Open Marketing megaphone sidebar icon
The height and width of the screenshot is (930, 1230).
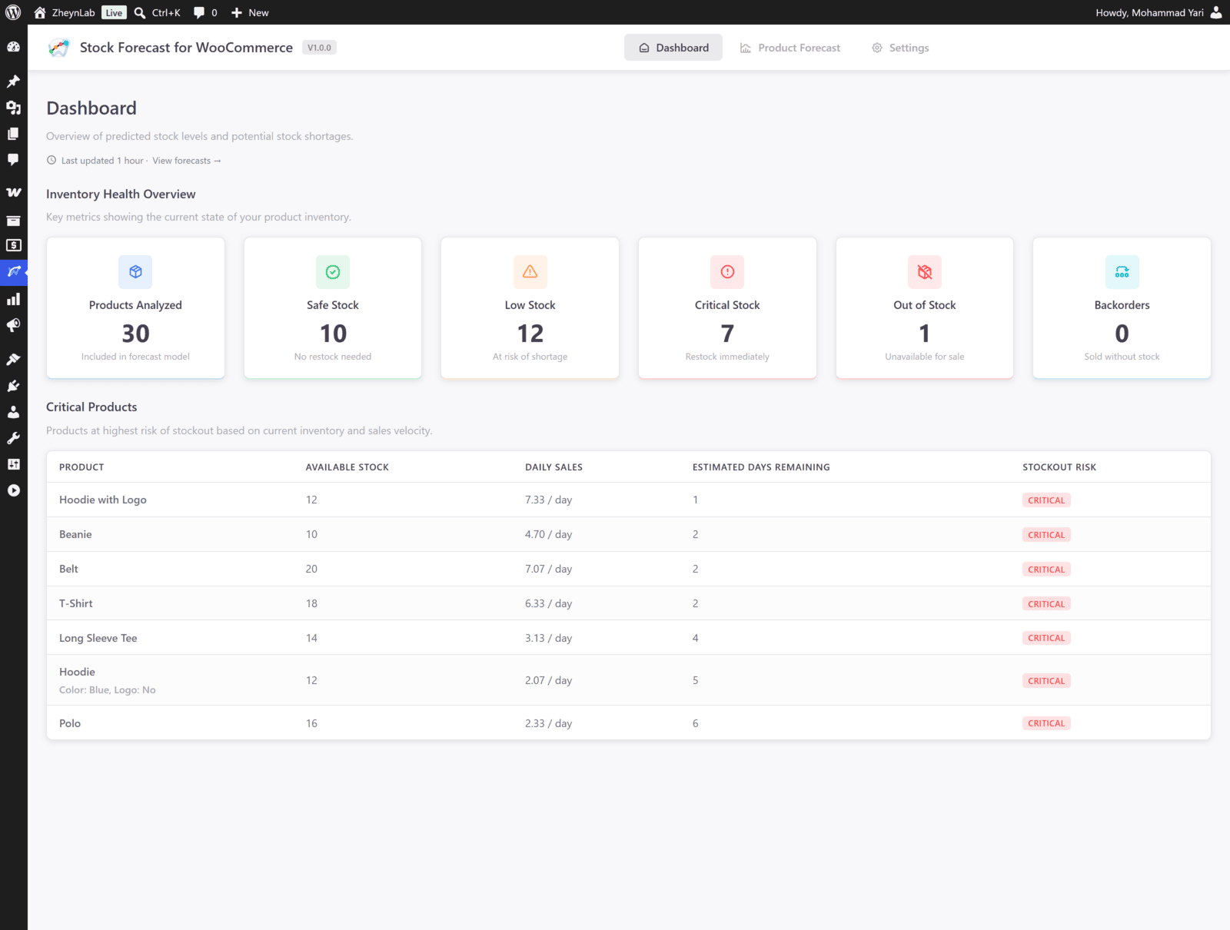(x=13, y=325)
